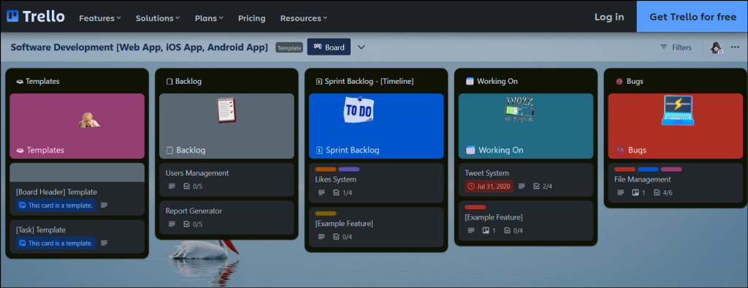Open the Bugs cover card
The image size is (748, 288).
[x=676, y=126]
